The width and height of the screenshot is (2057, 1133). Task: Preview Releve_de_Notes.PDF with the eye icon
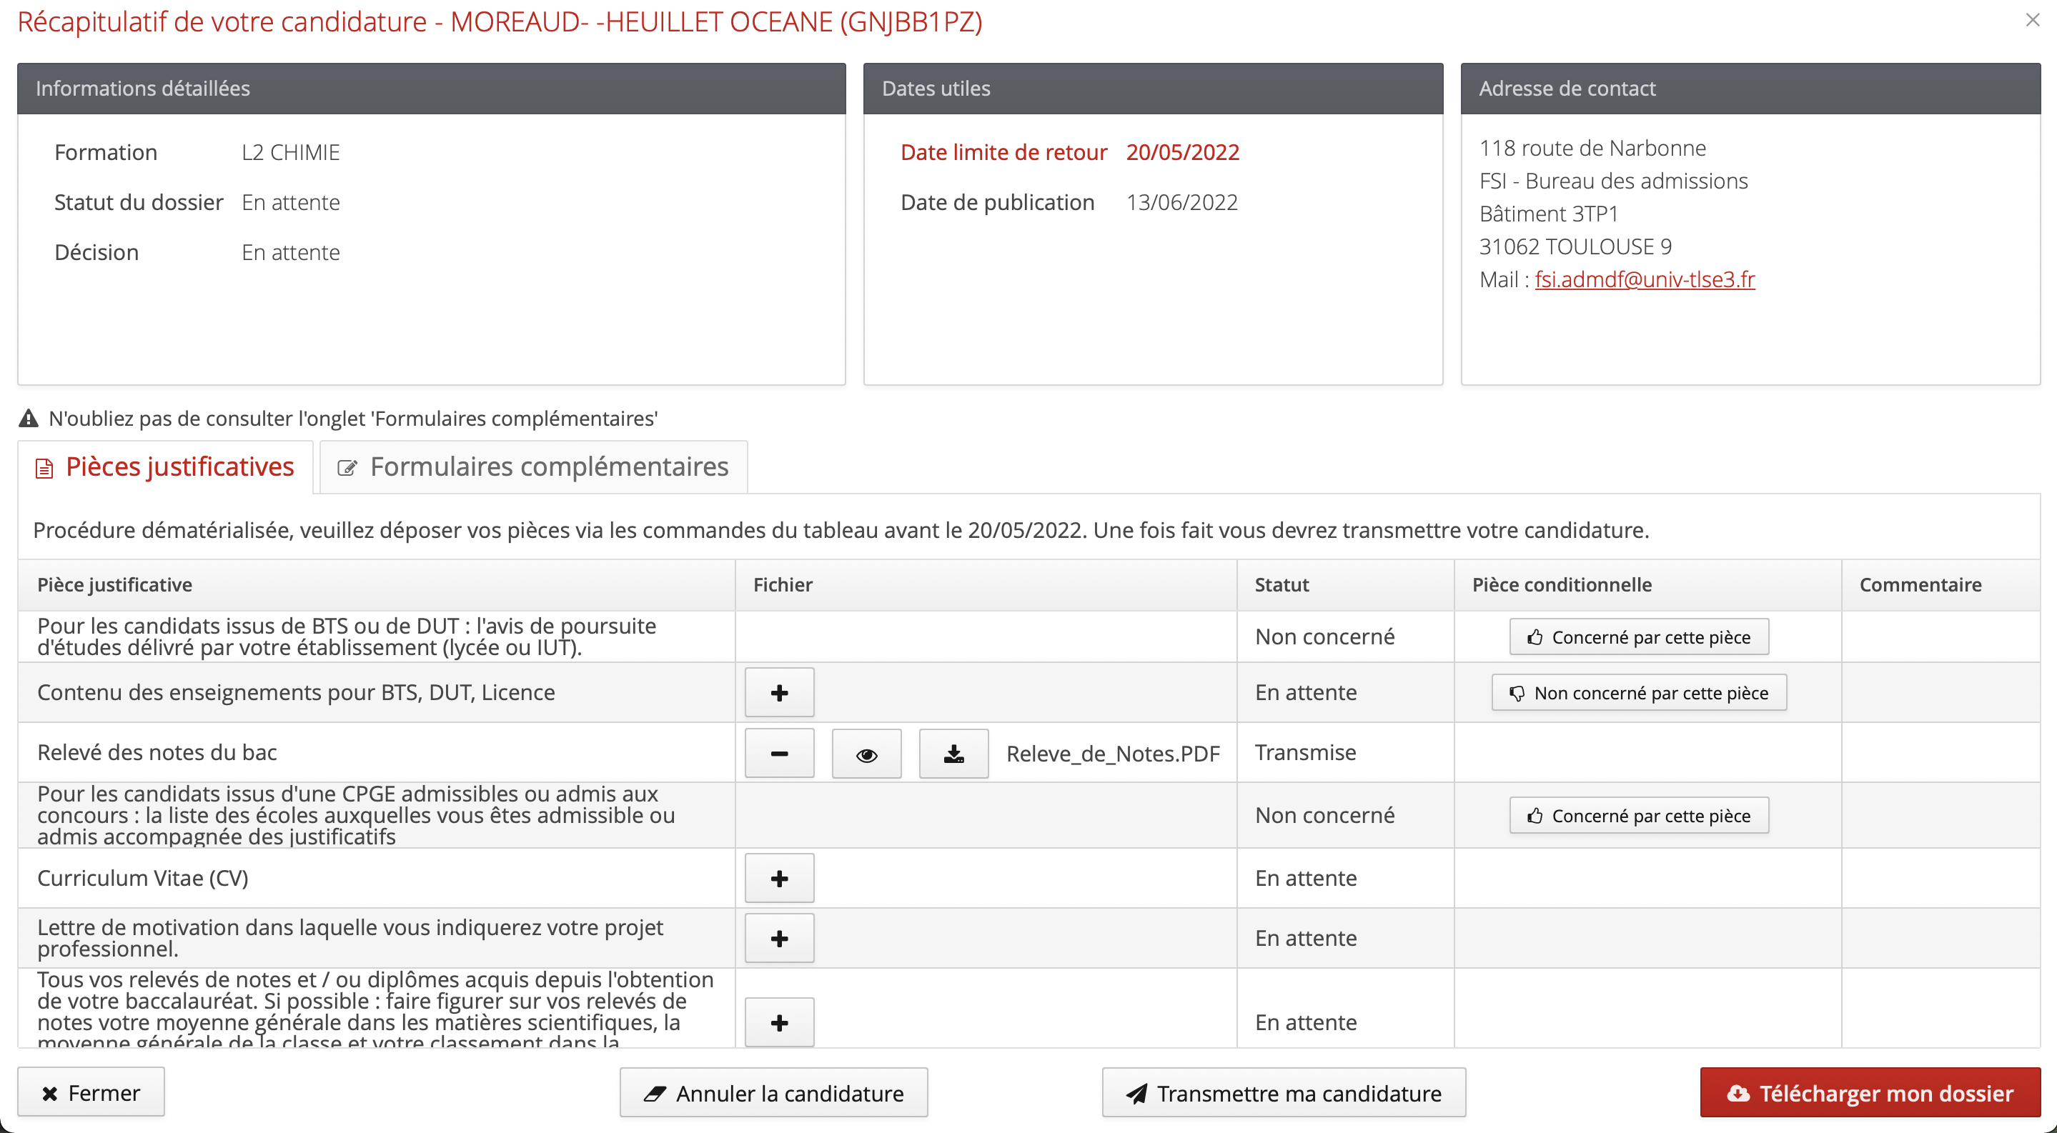click(866, 753)
